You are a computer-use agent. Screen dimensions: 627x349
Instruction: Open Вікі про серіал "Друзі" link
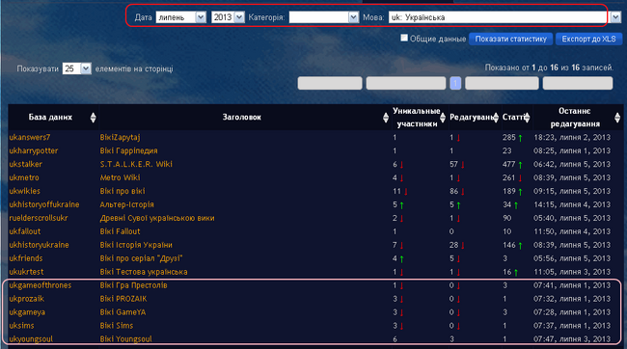pyautogui.click(x=141, y=258)
